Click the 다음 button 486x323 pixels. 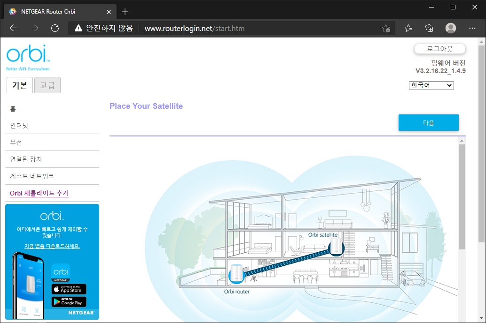(428, 123)
